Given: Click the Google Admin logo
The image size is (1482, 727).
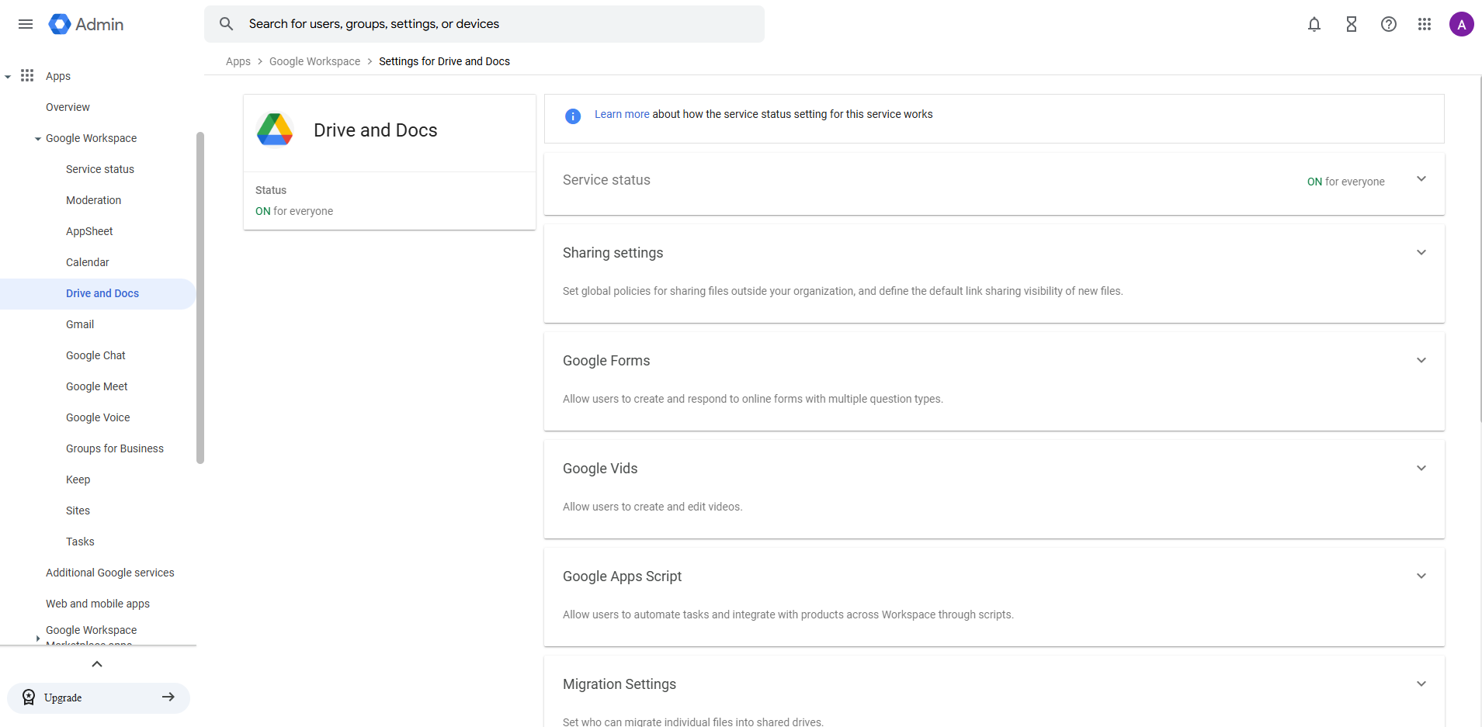Looking at the screenshot, I should [86, 24].
